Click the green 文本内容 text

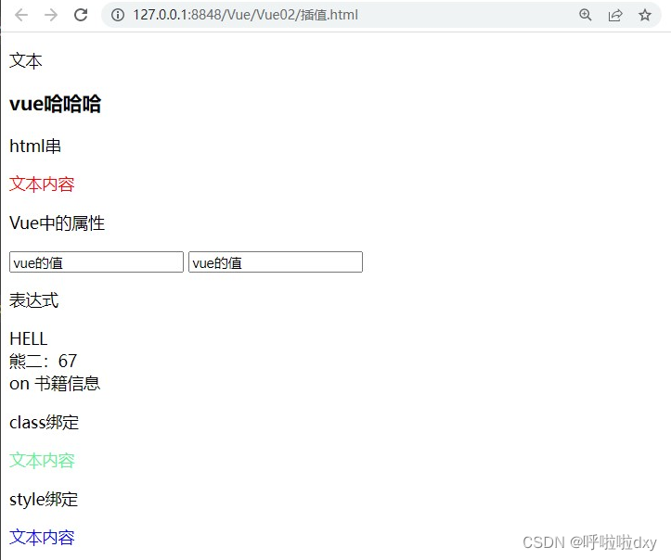42,461
